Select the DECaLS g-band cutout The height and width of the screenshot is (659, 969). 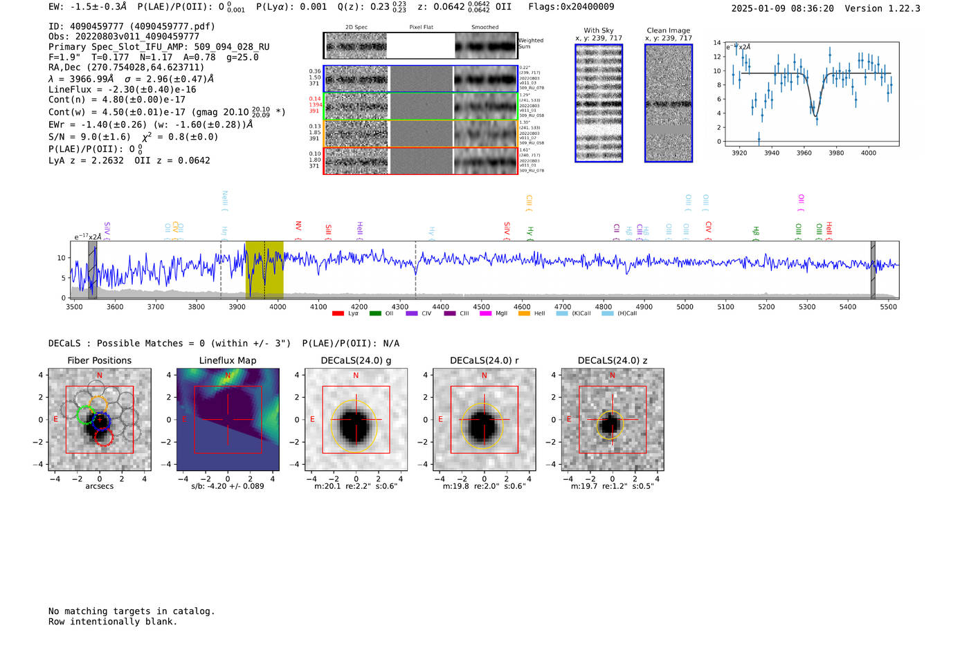pyautogui.click(x=356, y=420)
